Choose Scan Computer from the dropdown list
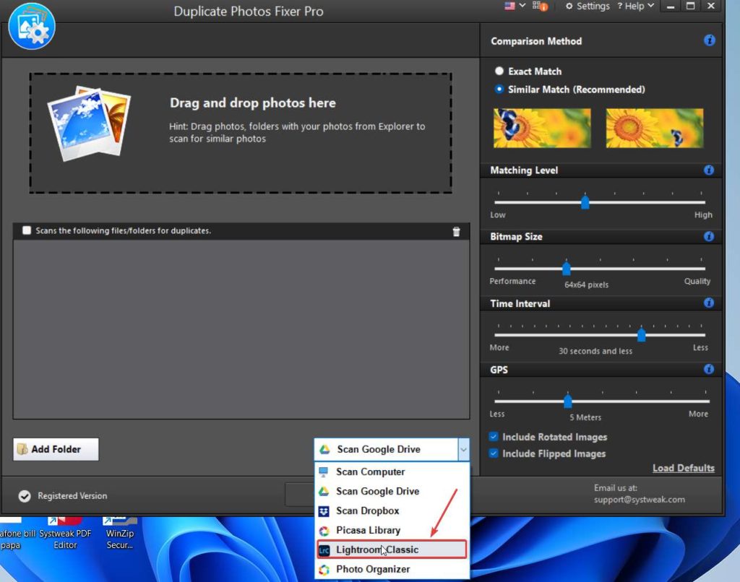Viewport: 740px width, 582px height. 392,472
